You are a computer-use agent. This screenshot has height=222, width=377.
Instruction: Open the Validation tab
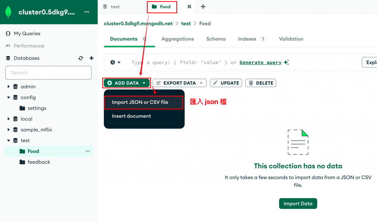pyautogui.click(x=291, y=39)
